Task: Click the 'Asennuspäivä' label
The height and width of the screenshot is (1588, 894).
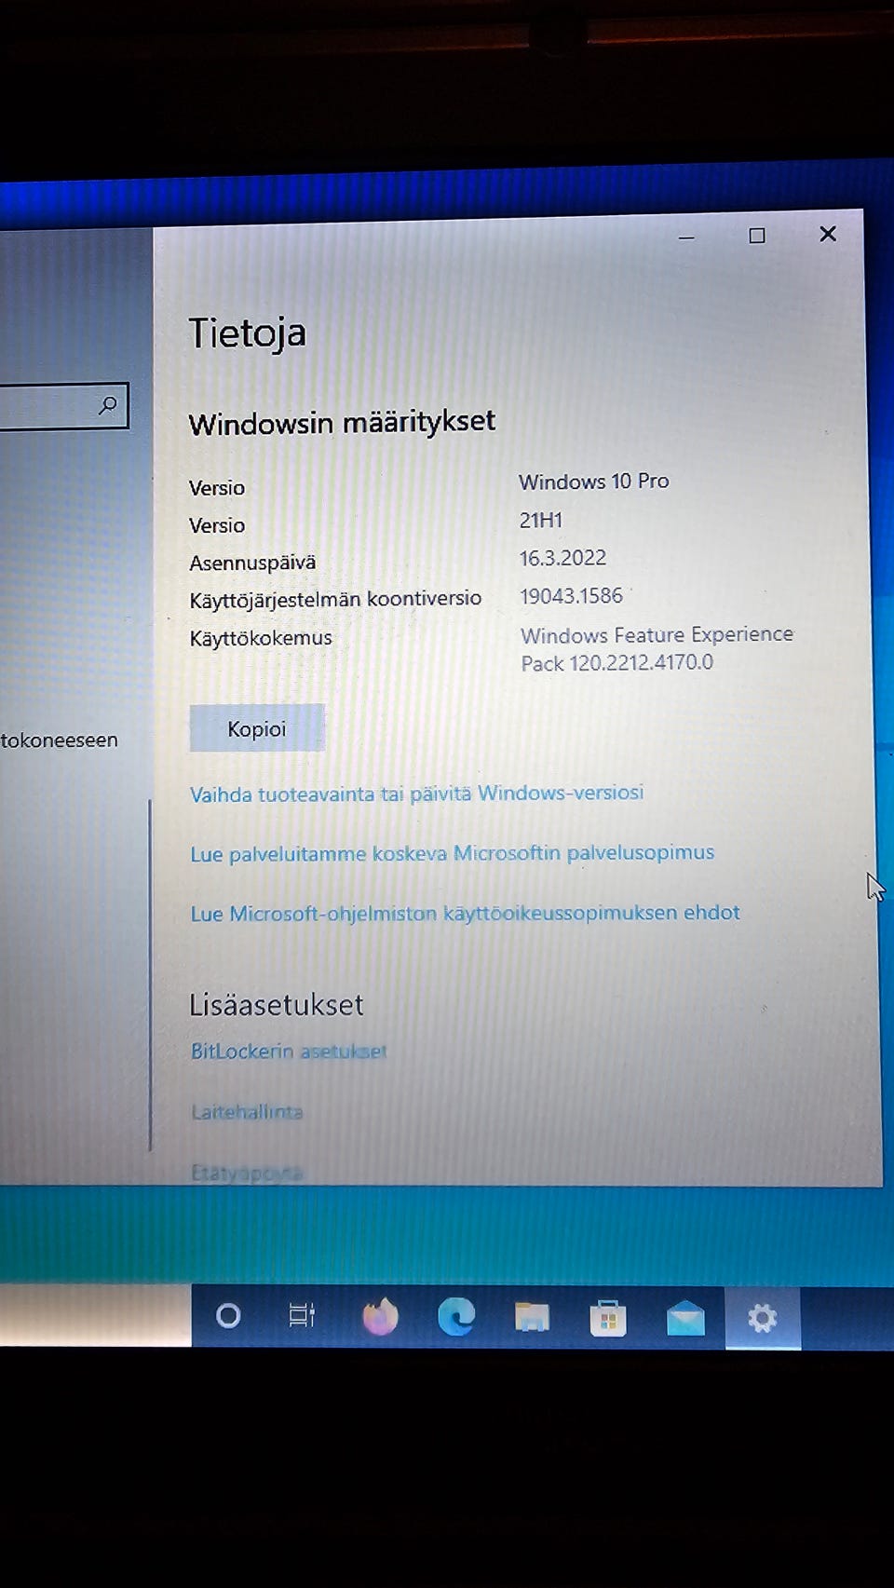Action: [252, 563]
